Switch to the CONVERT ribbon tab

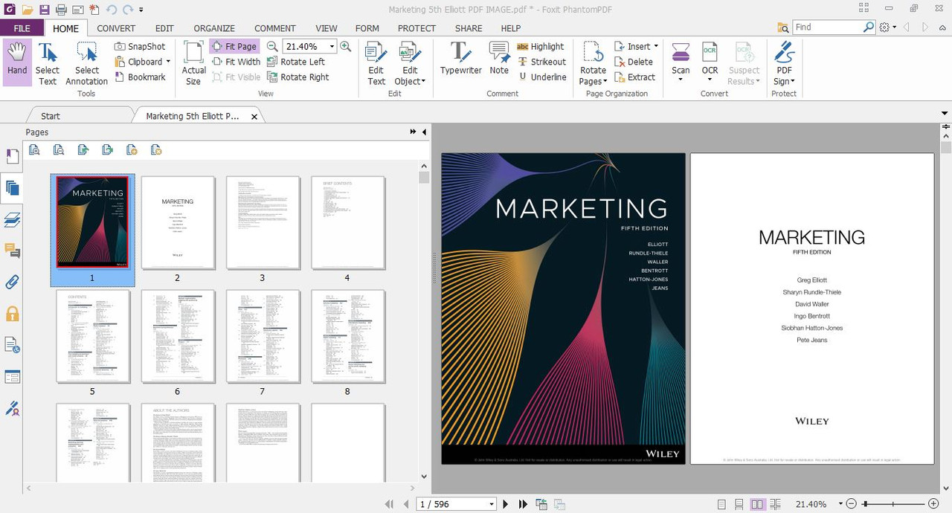(116, 28)
